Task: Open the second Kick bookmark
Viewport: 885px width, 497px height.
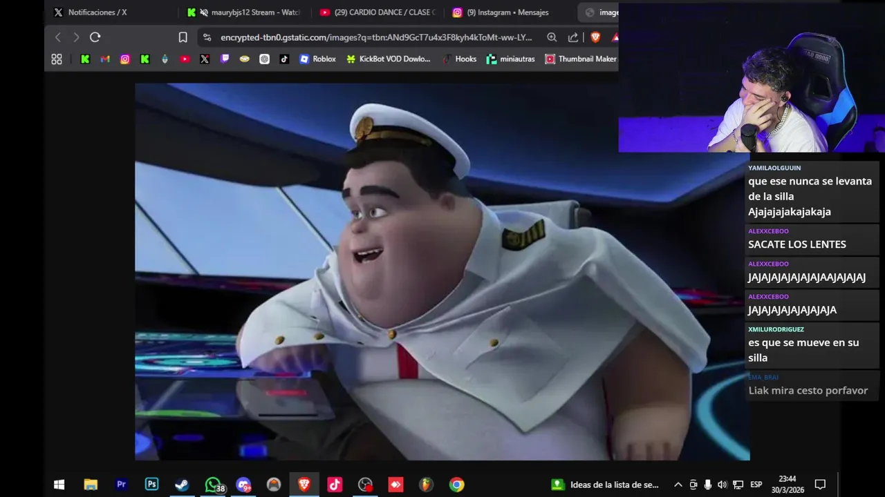Action: pos(145,59)
